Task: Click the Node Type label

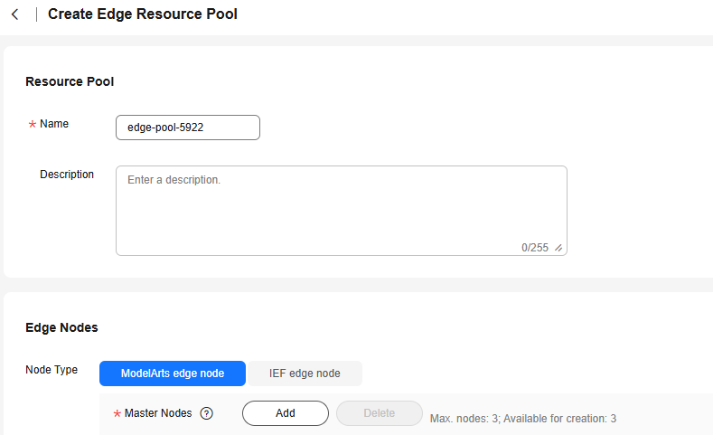Action: (x=52, y=370)
